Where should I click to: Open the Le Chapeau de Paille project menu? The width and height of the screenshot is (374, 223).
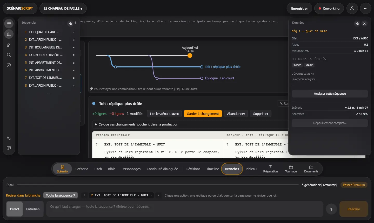(63, 8)
